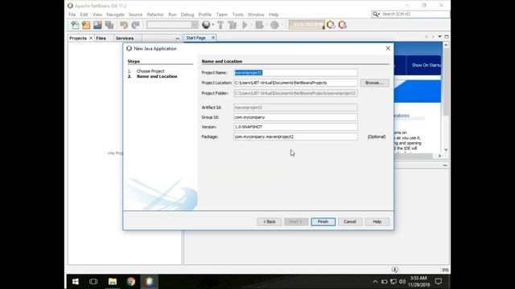The height and width of the screenshot is (289, 515).
Task: Open the Run menu
Action: point(172,14)
